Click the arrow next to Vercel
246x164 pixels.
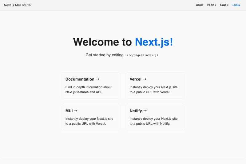pos(145,79)
